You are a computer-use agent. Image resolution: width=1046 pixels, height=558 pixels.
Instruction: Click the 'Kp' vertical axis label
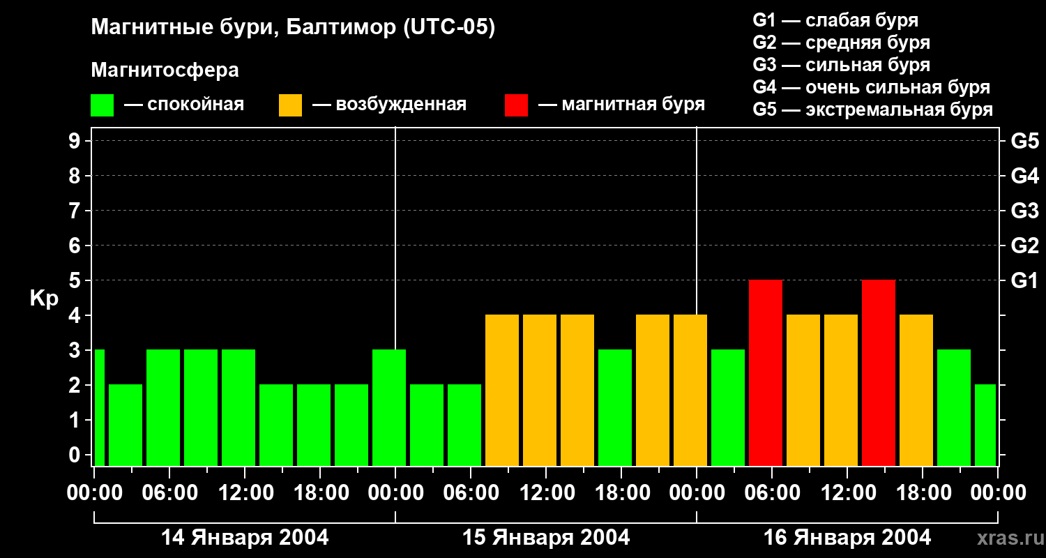[x=44, y=299]
